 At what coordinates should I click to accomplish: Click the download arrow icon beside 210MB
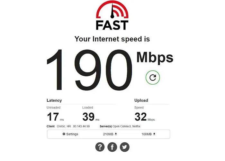[x=116, y=134]
